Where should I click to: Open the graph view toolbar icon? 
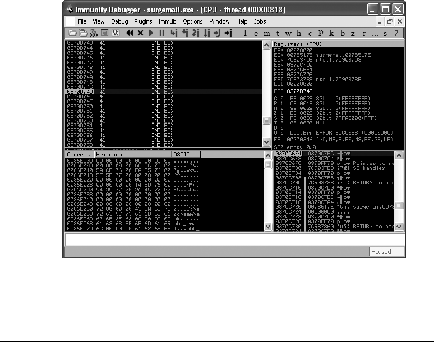pyautogui.click(x=116, y=33)
